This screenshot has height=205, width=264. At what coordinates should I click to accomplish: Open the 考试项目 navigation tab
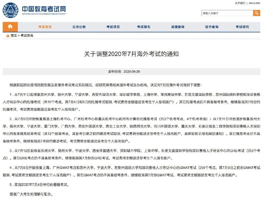113,27
